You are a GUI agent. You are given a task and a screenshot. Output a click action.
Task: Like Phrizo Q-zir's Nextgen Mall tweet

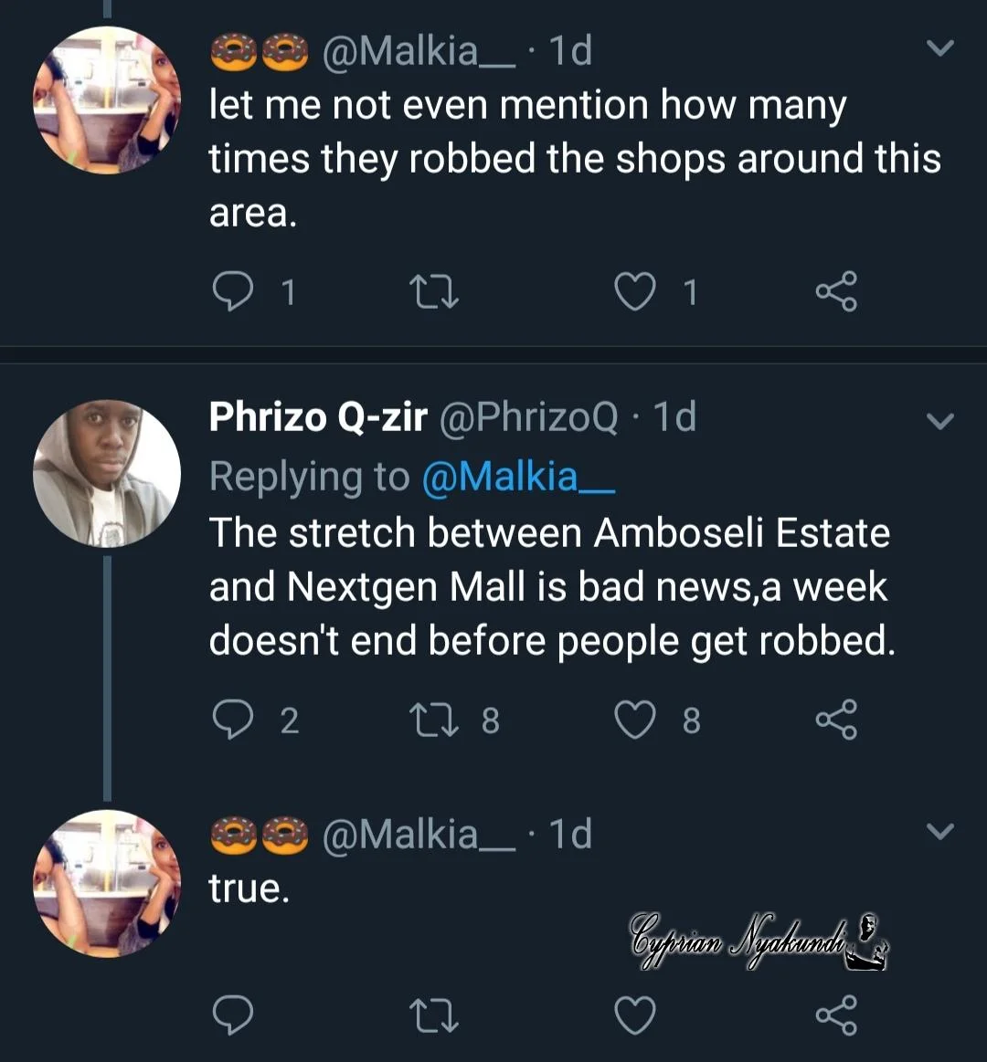[x=635, y=720]
